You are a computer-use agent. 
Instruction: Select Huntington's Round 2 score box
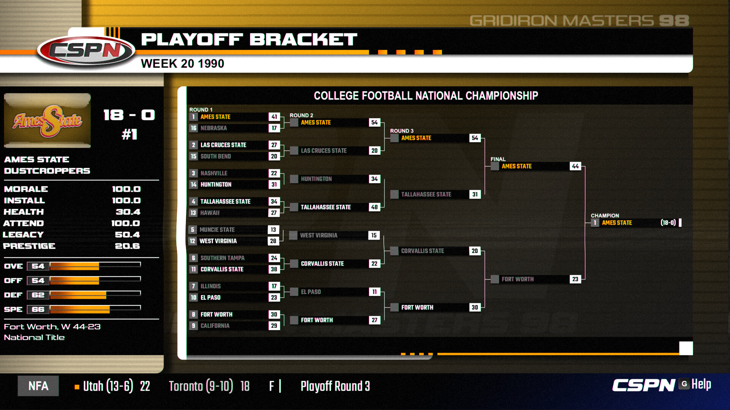[x=375, y=179]
